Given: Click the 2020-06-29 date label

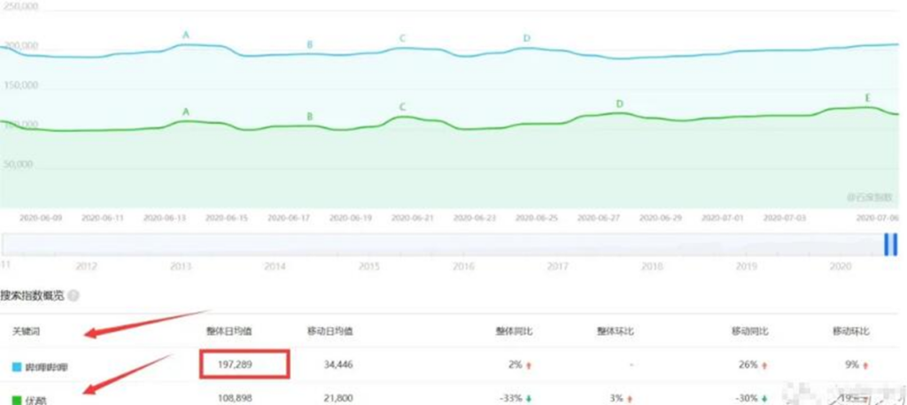Looking at the screenshot, I should [661, 218].
